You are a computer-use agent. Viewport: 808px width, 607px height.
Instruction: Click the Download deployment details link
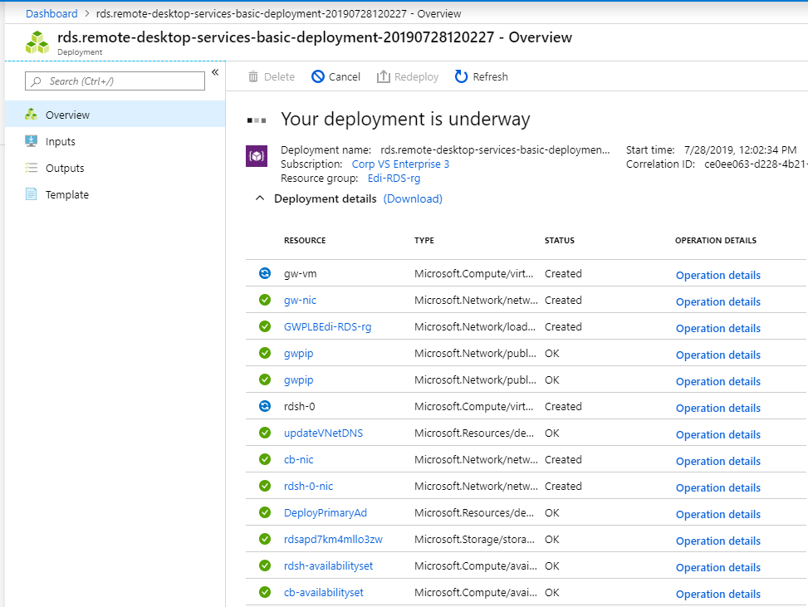pyautogui.click(x=413, y=199)
